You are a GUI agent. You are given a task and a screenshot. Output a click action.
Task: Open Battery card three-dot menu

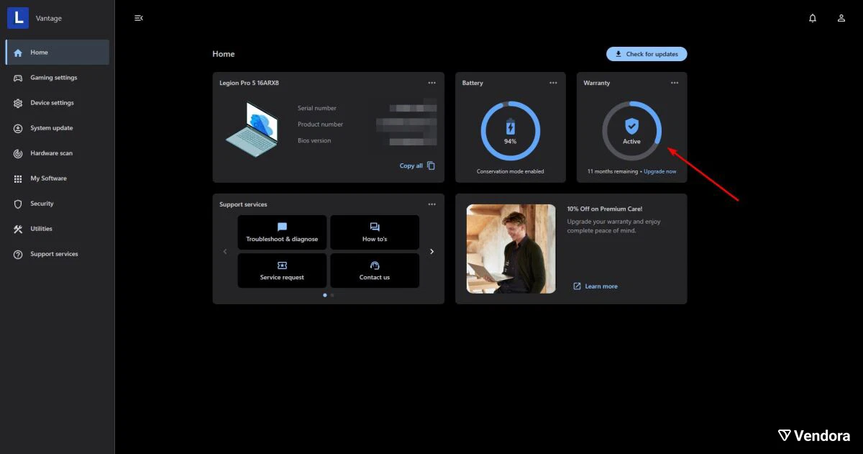click(553, 83)
